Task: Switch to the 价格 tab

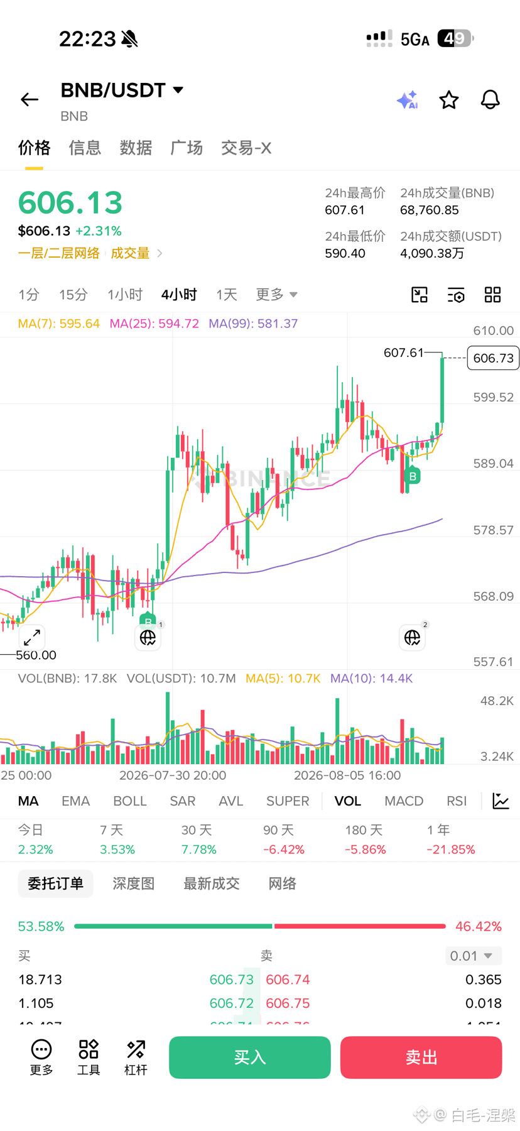Action: [34, 148]
